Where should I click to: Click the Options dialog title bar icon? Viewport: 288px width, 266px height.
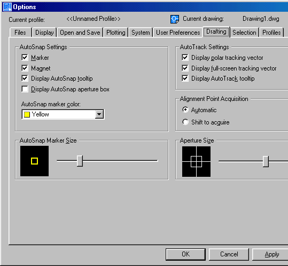tap(7, 7)
